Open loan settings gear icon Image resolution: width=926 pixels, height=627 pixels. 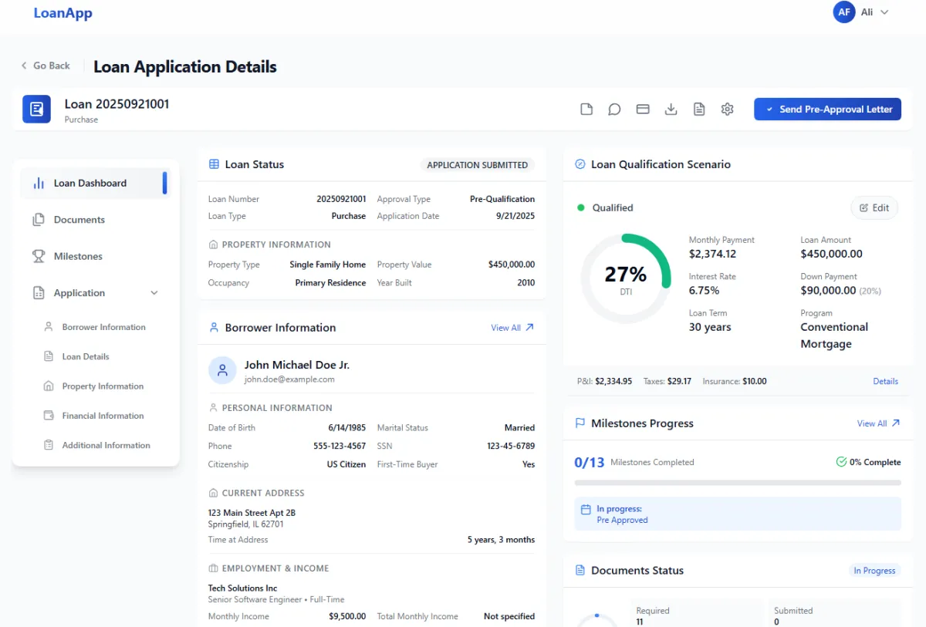pyautogui.click(x=727, y=110)
